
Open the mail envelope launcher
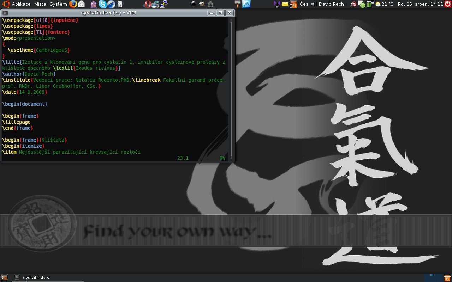coord(82,4)
